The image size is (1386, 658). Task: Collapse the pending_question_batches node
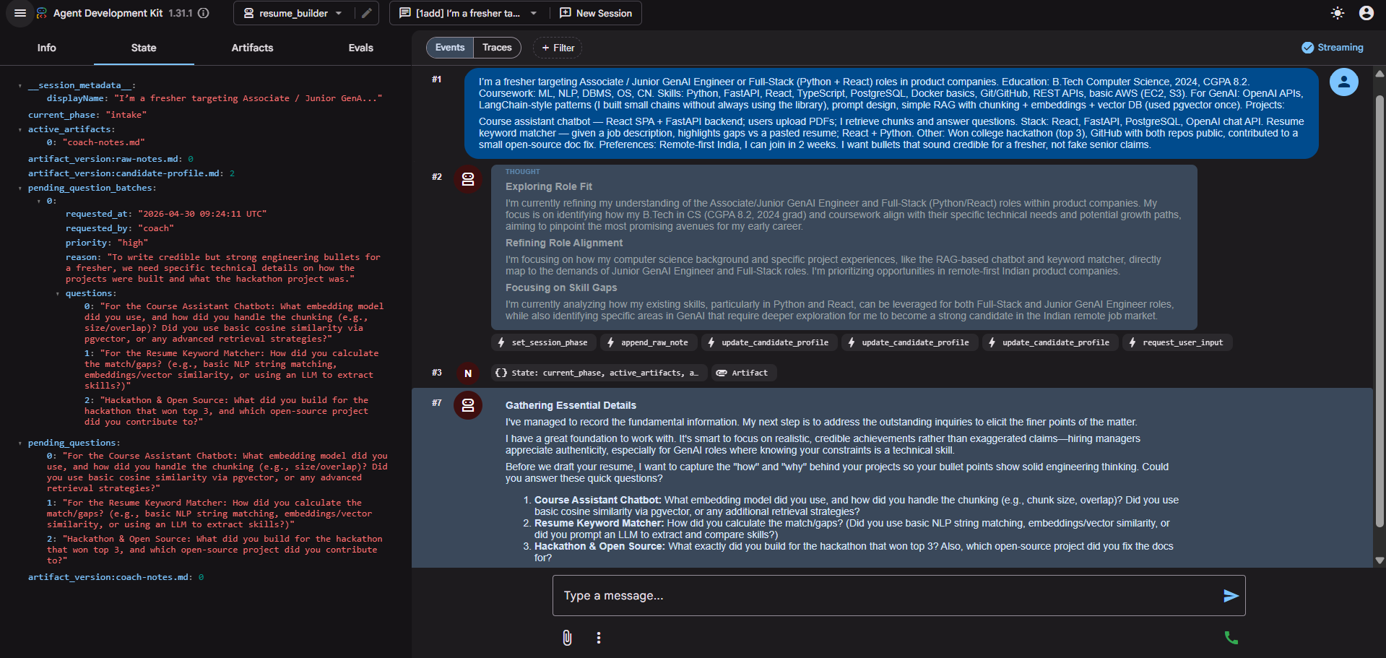coord(20,189)
